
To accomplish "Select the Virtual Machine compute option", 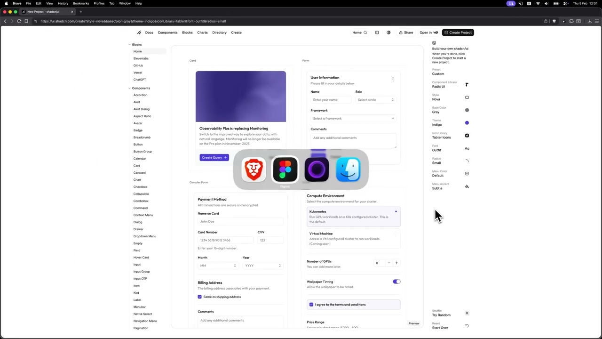I will (x=353, y=239).
